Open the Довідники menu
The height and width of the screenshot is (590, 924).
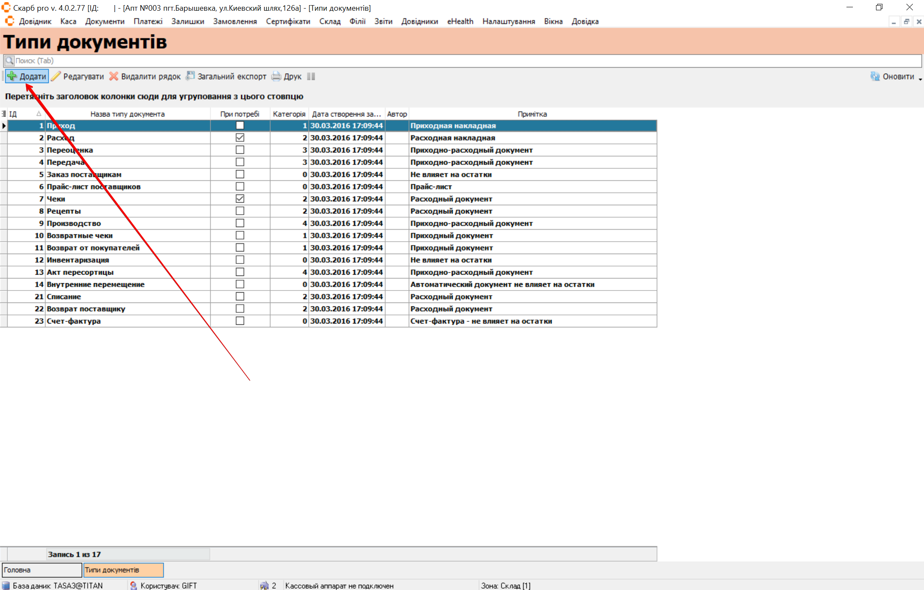419,21
